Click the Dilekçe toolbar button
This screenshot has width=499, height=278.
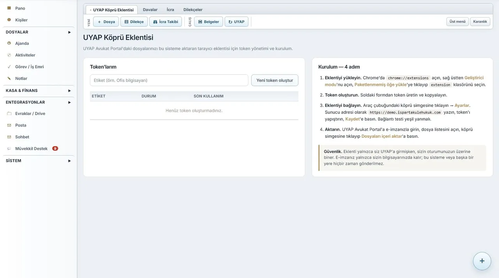tap(134, 22)
